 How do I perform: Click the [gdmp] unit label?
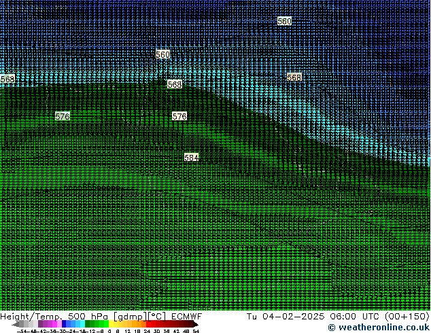(x=131, y=317)
